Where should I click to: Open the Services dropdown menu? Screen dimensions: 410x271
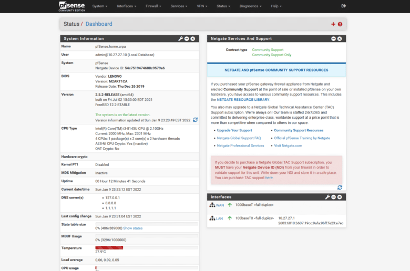pos(179,6)
